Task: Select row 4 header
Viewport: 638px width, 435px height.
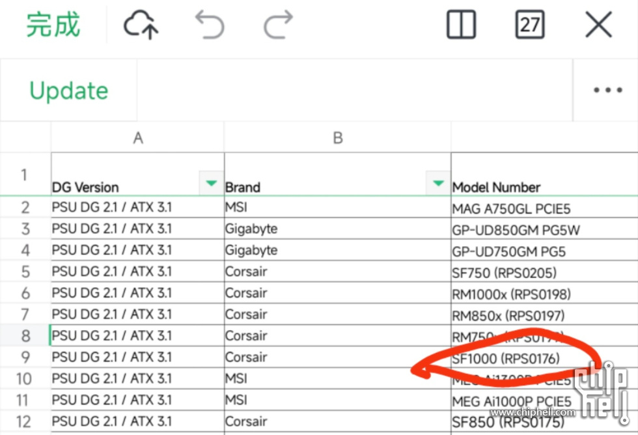Action: coord(25,250)
